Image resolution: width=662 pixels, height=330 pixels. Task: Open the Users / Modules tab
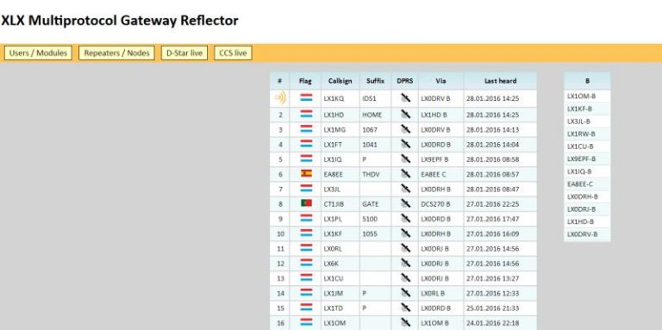(x=38, y=53)
